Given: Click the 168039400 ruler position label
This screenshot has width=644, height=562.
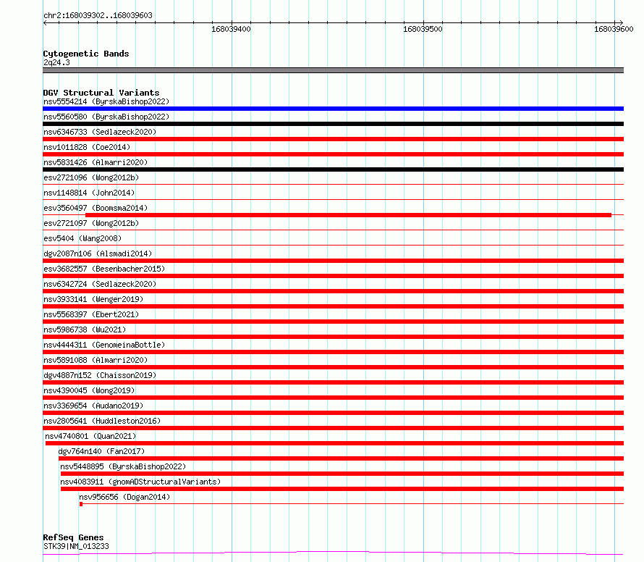Looking at the screenshot, I should point(231,29).
